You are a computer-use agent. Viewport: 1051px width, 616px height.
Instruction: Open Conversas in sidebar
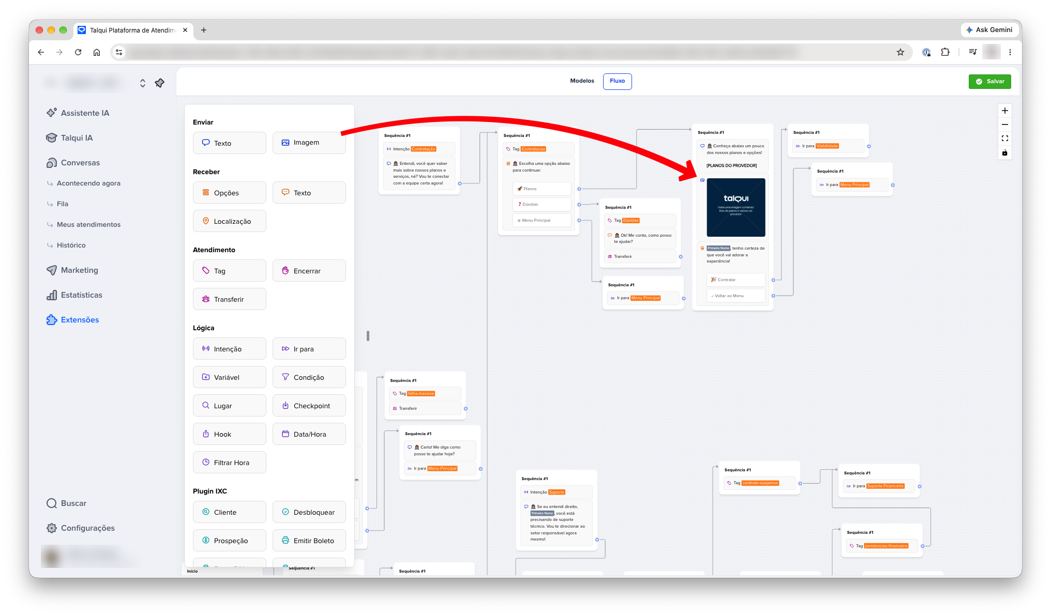tap(73, 162)
